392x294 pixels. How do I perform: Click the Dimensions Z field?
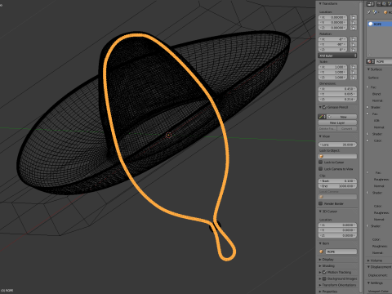pyautogui.click(x=337, y=99)
